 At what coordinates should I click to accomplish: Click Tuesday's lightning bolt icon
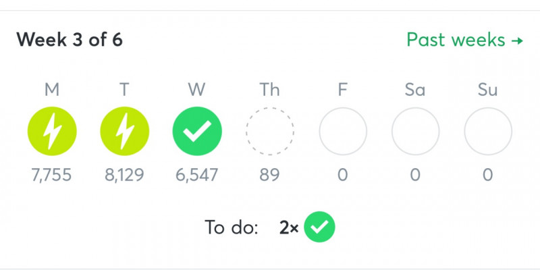tap(124, 132)
